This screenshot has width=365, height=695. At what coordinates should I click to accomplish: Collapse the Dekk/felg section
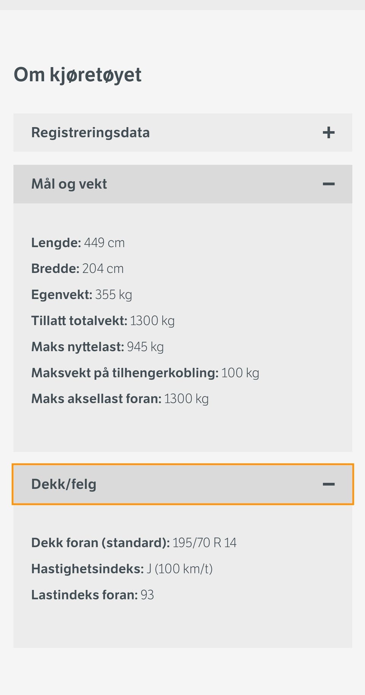[182, 484]
